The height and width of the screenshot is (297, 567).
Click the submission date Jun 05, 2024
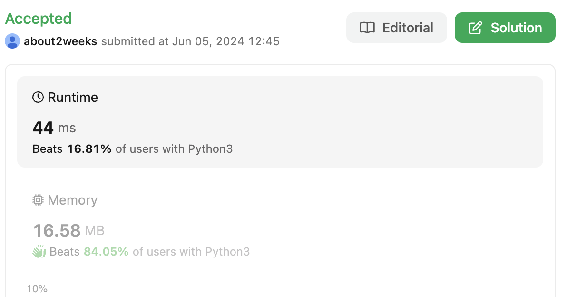tap(208, 41)
